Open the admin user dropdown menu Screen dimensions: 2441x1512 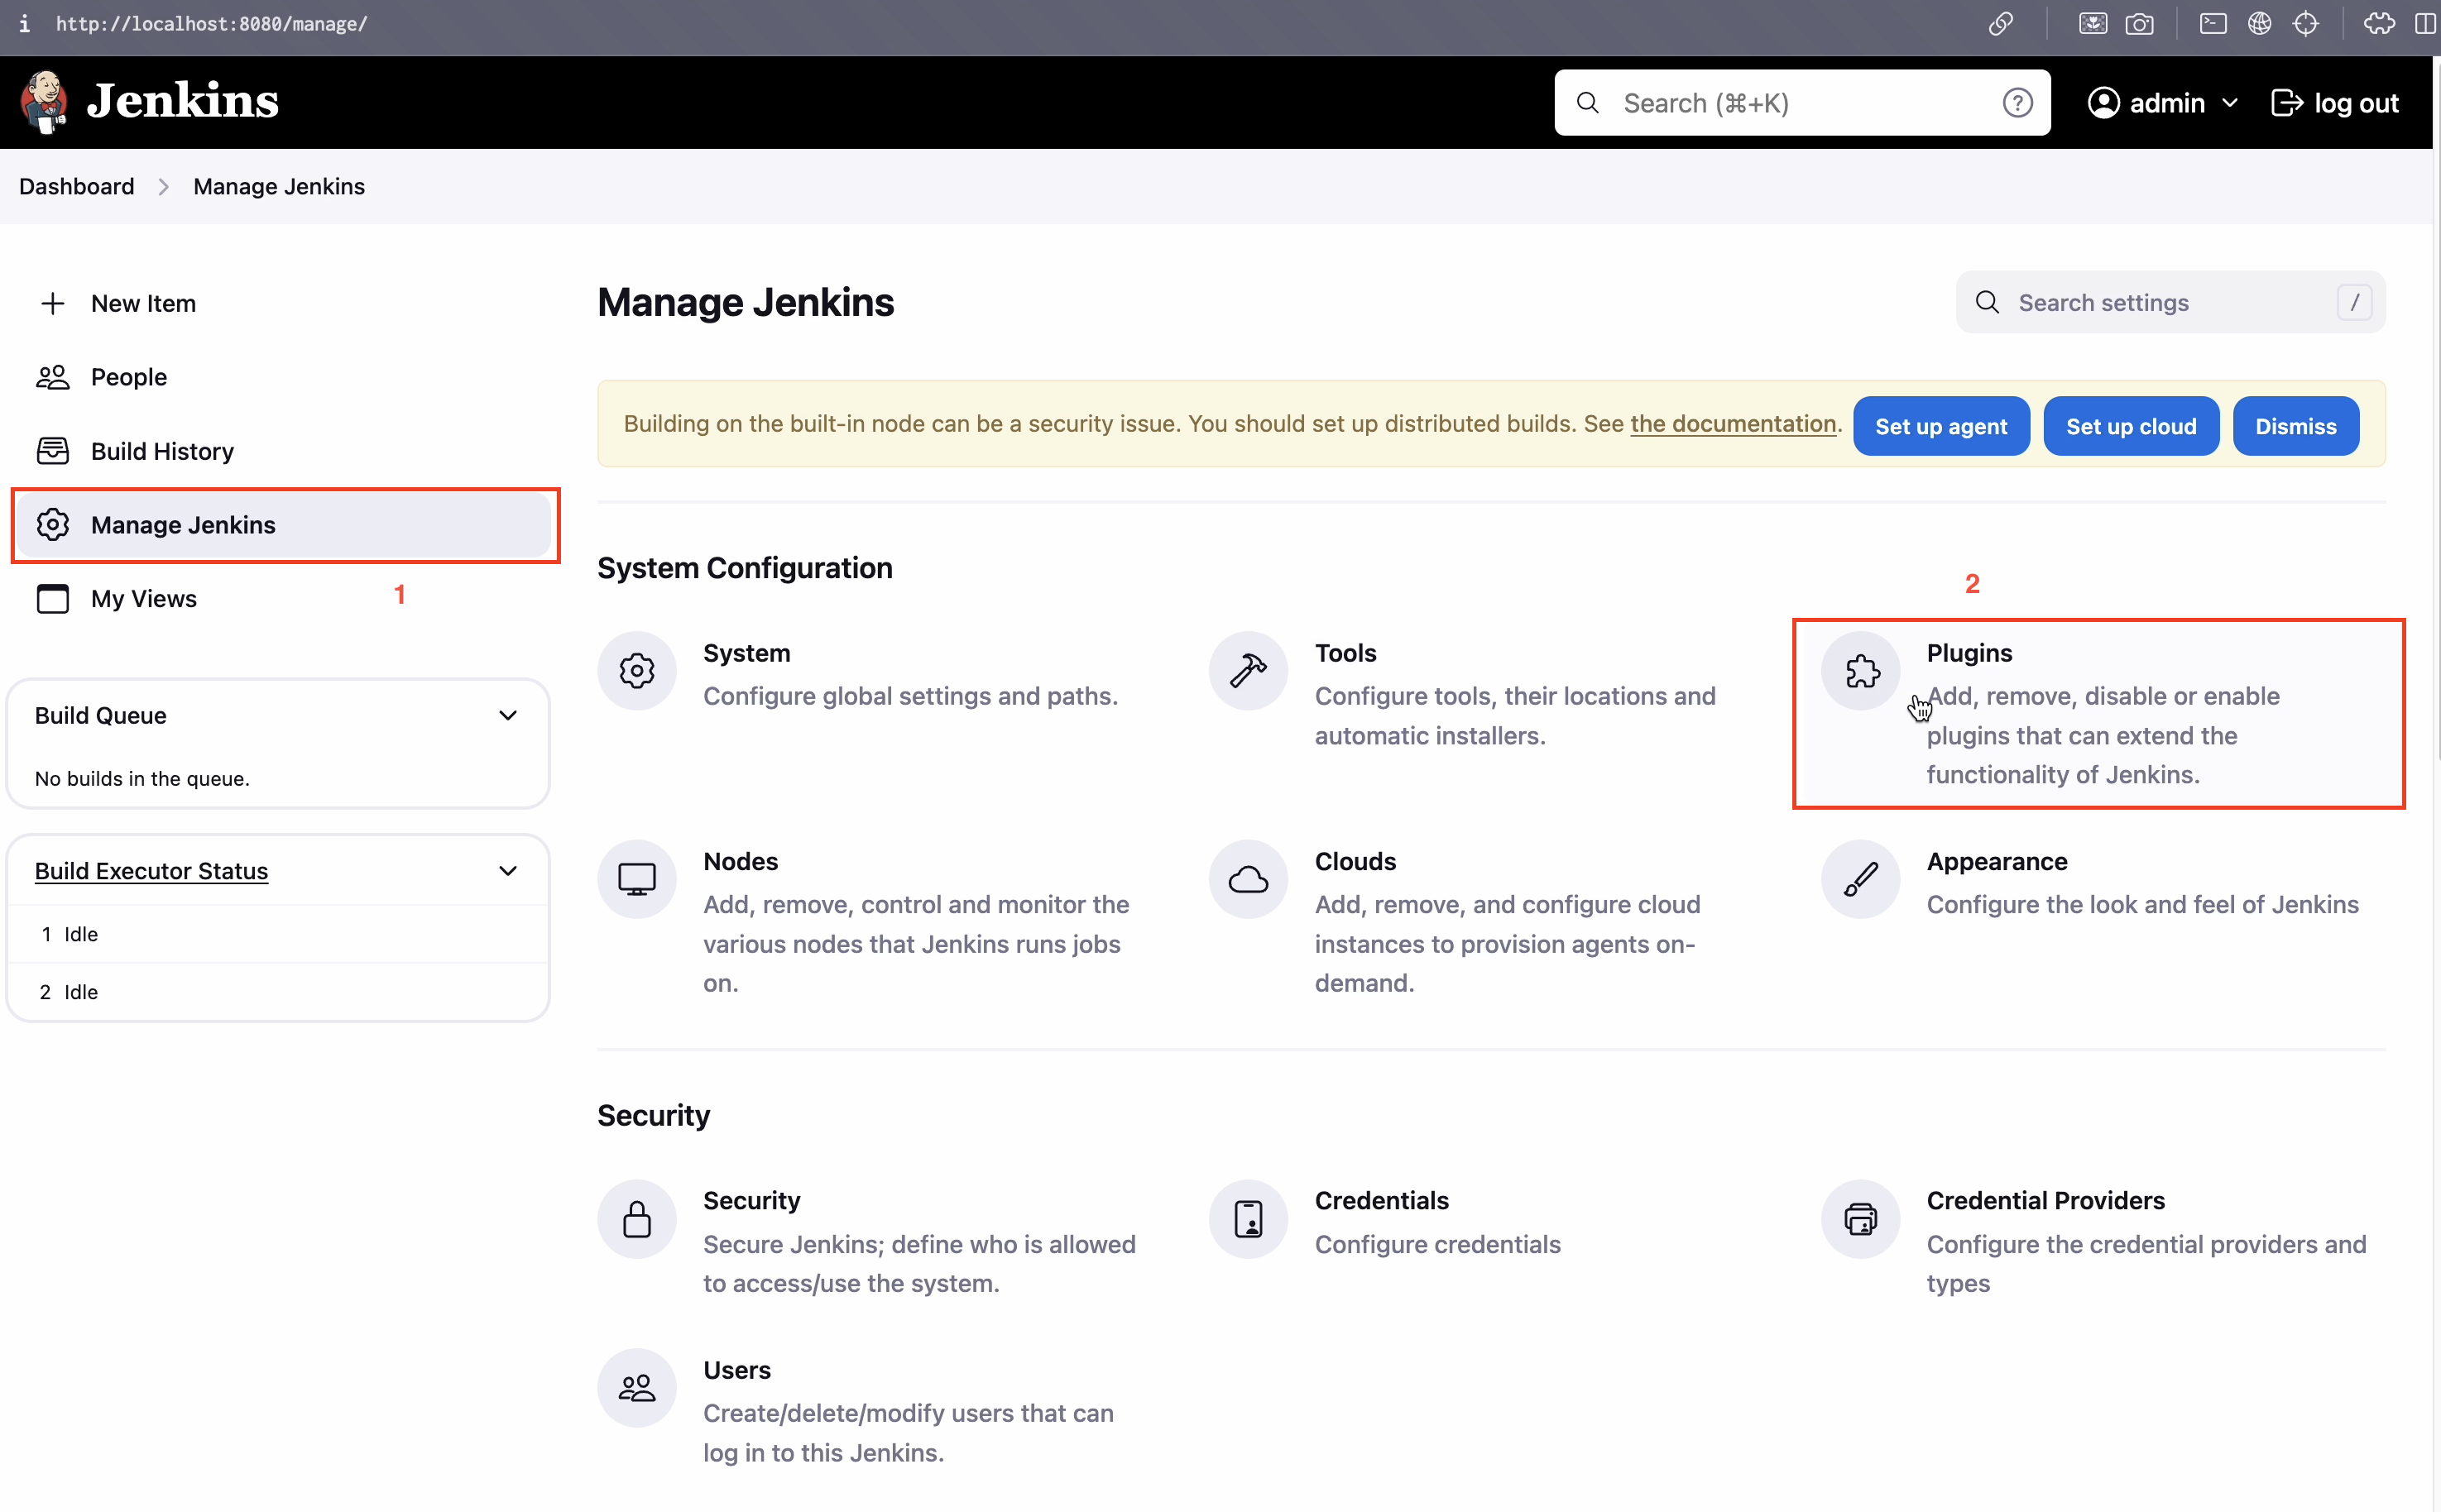click(2163, 103)
